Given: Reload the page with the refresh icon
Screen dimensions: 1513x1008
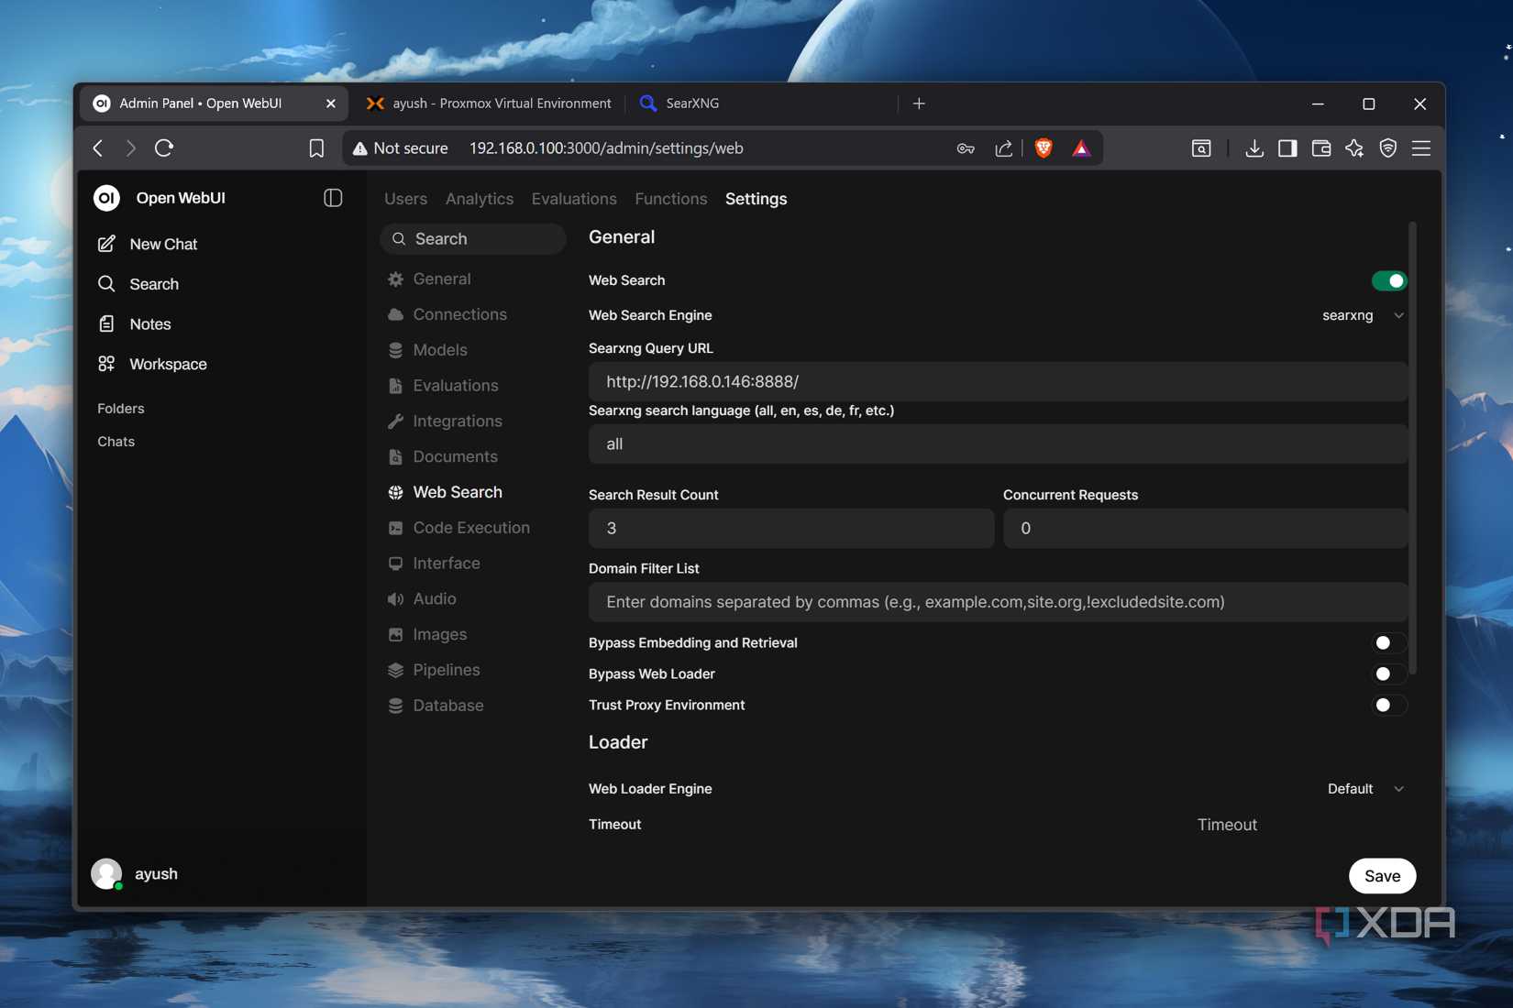Looking at the screenshot, I should click(164, 148).
